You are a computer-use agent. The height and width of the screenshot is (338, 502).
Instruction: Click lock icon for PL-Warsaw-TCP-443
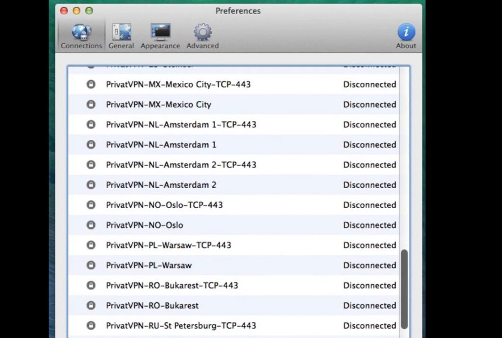91,245
